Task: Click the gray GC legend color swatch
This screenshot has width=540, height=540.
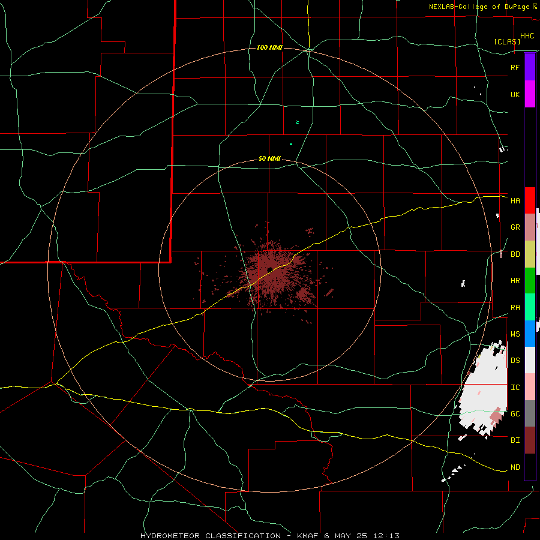Action: tap(530, 413)
